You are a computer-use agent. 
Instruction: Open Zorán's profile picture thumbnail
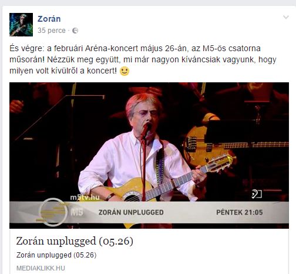(x=21, y=25)
